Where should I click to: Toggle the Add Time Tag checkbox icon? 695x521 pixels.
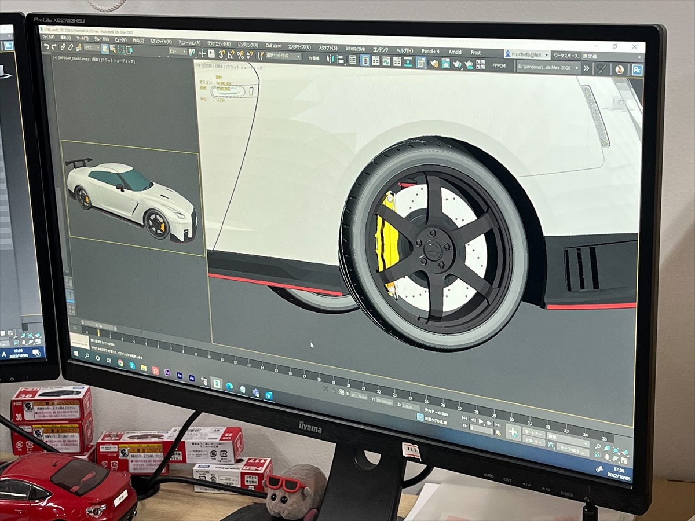click(x=420, y=417)
